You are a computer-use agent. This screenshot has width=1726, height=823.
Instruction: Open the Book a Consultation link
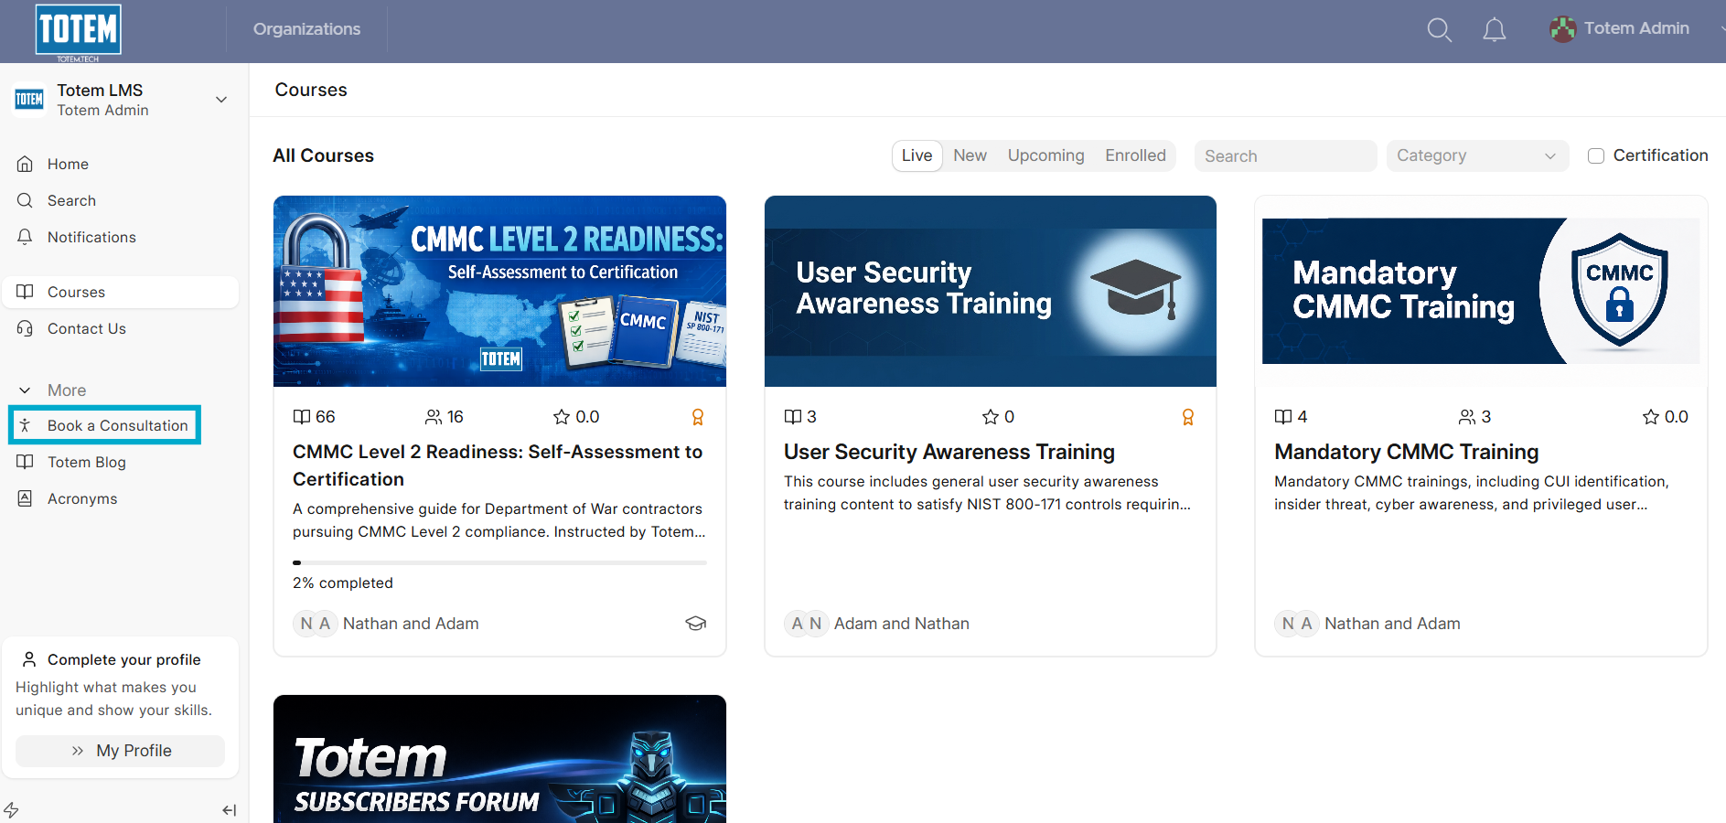(x=117, y=425)
